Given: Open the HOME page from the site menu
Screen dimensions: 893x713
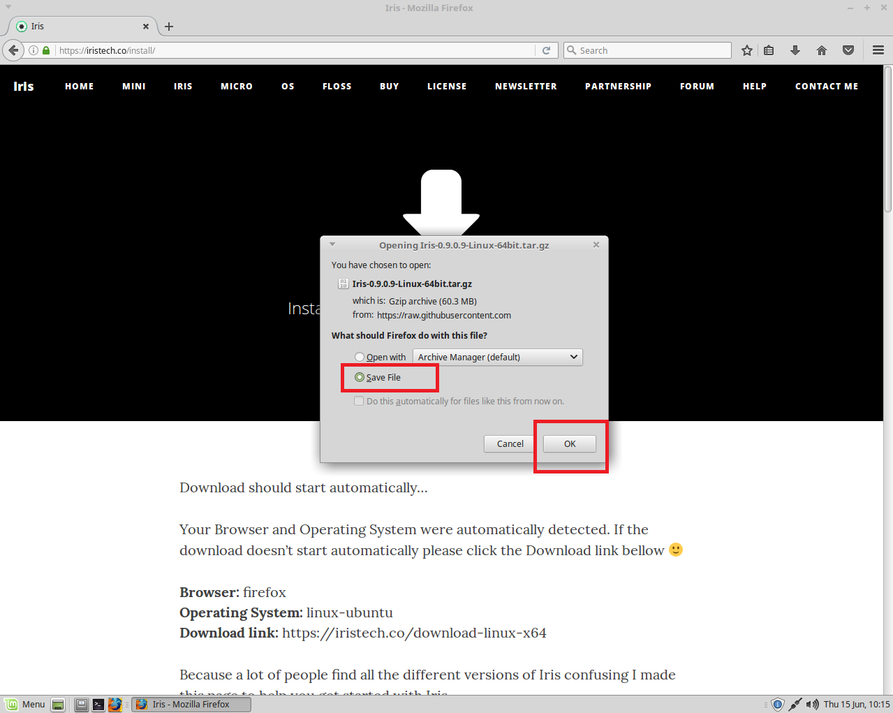Looking at the screenshot, I should (80, 87).
